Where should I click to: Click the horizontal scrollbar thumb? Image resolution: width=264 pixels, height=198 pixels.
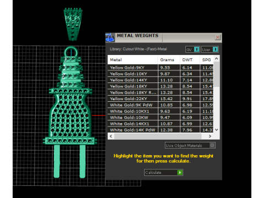pos(158,136)
